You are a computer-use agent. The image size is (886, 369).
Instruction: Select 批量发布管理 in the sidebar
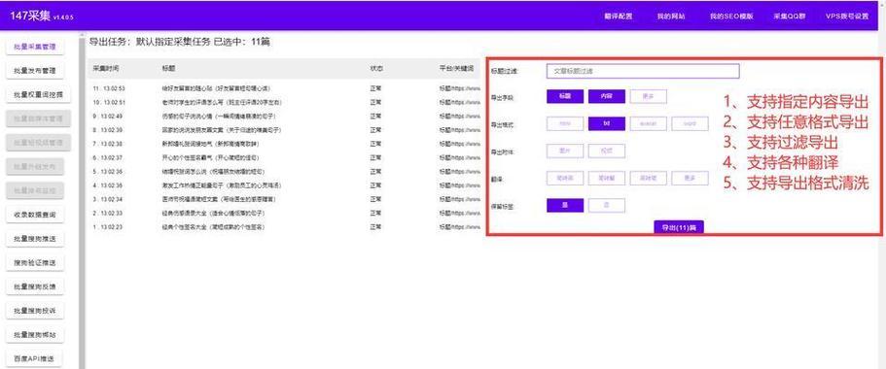pos(35,71)
